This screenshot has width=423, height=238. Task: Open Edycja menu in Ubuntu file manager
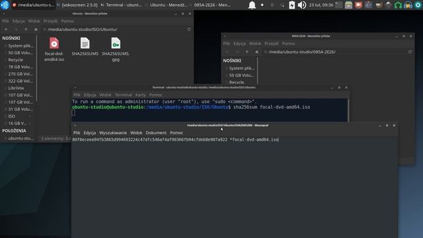pyautogui.click(x=19, y=20)
